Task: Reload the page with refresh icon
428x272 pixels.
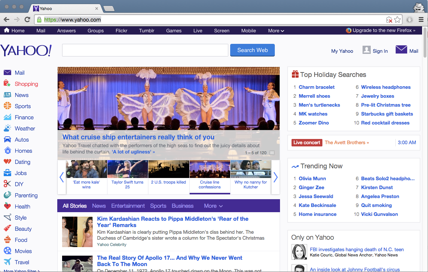Action: [x=27, y=20]
